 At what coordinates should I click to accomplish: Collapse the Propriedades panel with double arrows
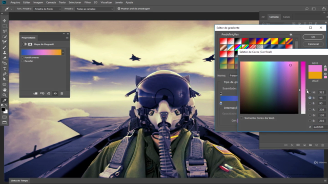(x=64, y=34)
